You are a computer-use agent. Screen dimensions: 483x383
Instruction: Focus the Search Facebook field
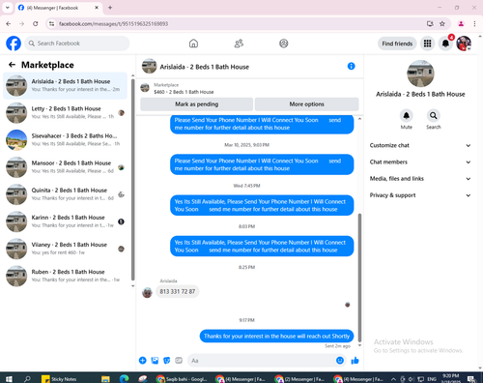click(x=77, y=44)
